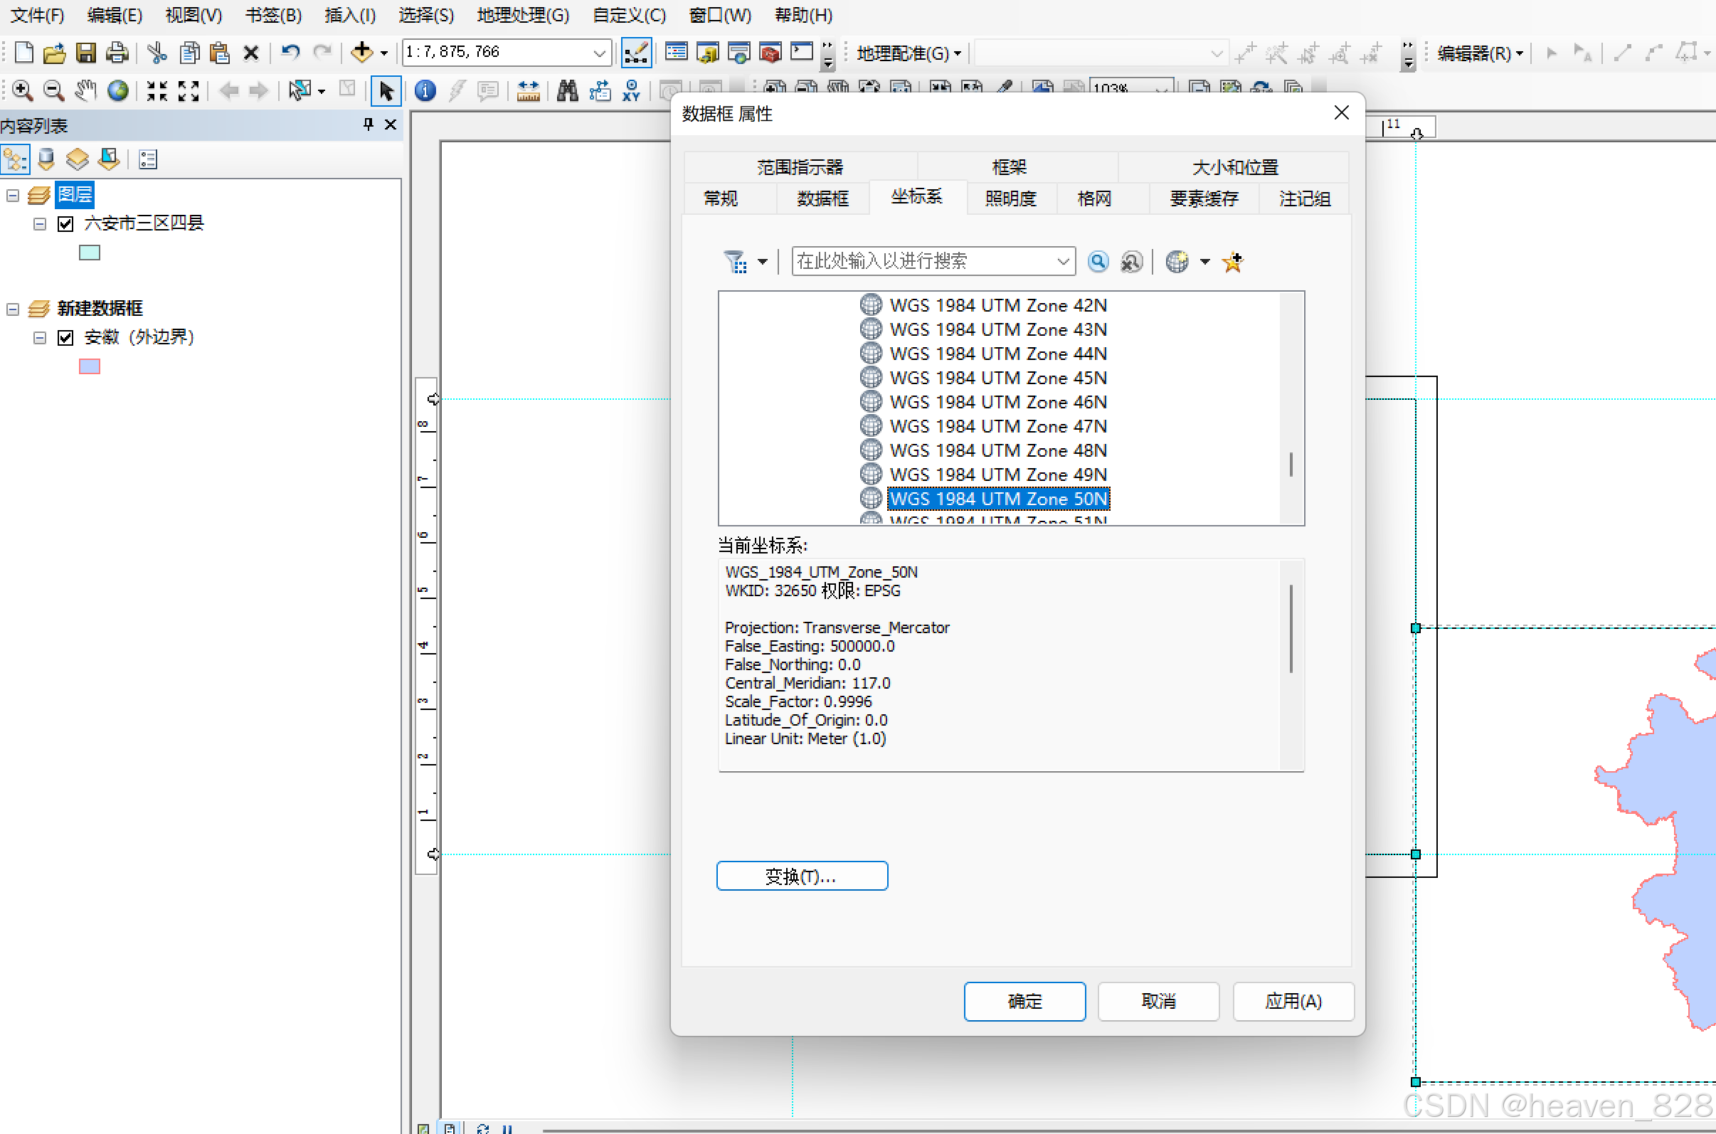Collapse the 新建数据框 data frame
The image size is (1716, 1134).
(x=12, y=309)
